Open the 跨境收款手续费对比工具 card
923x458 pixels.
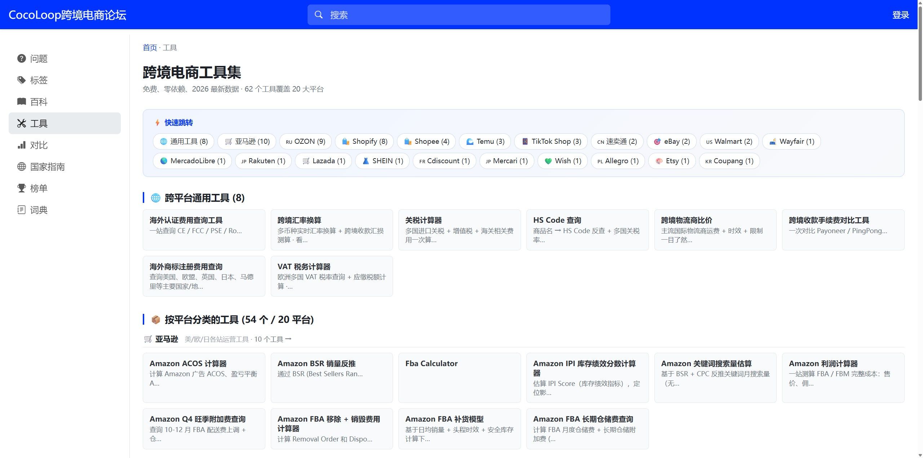843,230
